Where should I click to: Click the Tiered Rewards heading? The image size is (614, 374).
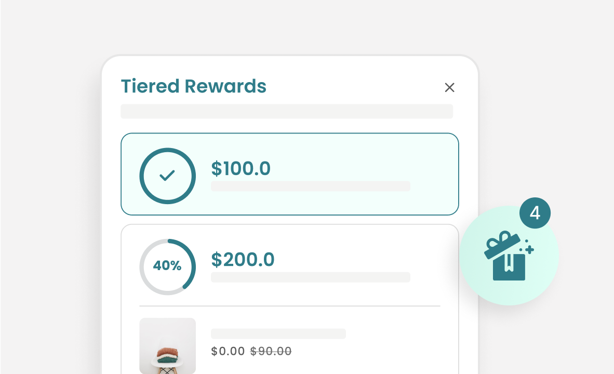pyautogui.click(x=193, y=86)
